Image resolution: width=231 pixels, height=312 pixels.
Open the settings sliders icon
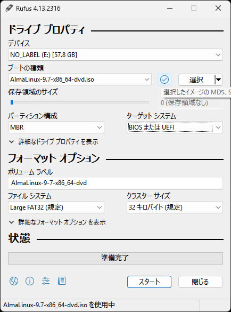pyautogui.click(x=46, y=281)
